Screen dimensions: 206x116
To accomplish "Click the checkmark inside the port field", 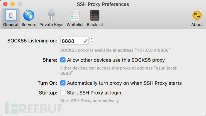I will pos(85,41).
